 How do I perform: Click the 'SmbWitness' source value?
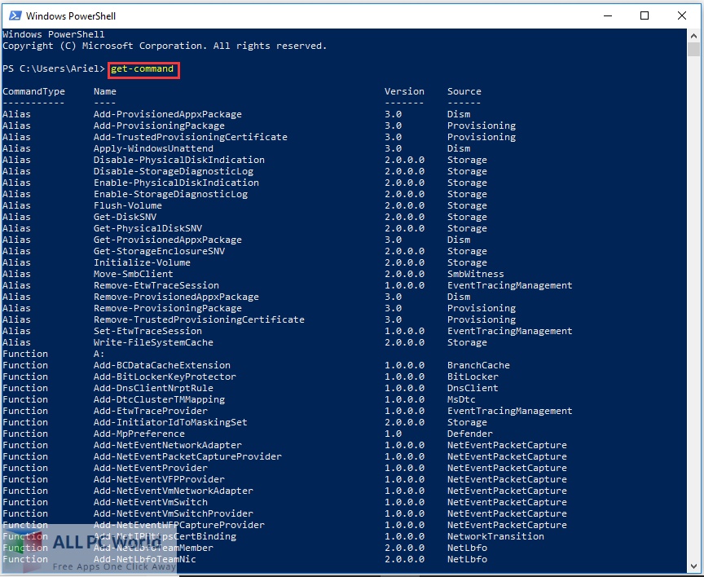point(476,274)
